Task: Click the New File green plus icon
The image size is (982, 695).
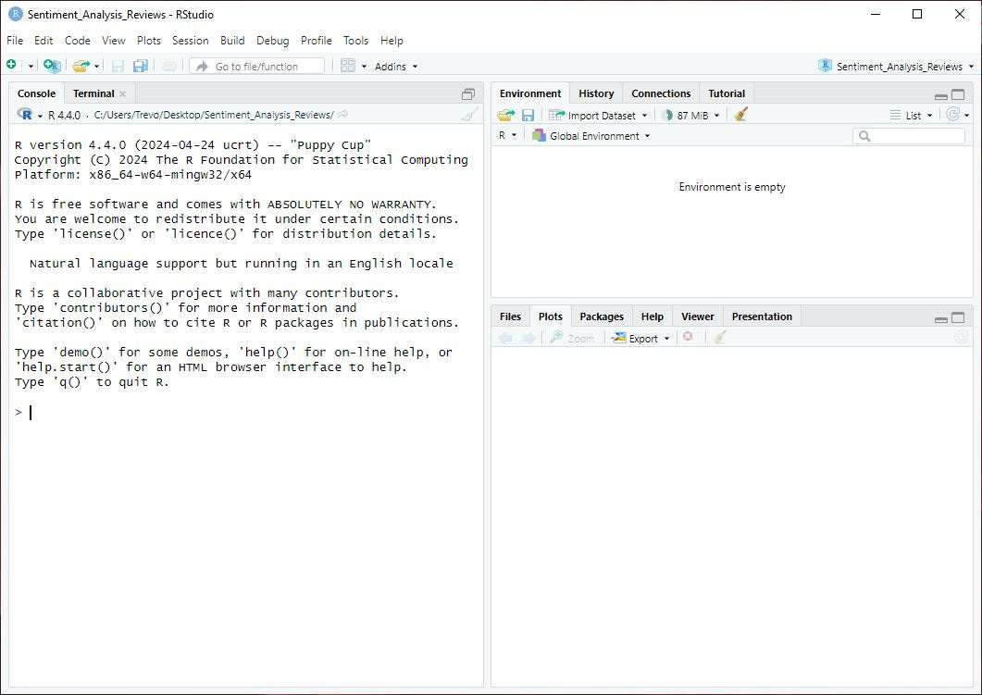Action: click(11, 65)
